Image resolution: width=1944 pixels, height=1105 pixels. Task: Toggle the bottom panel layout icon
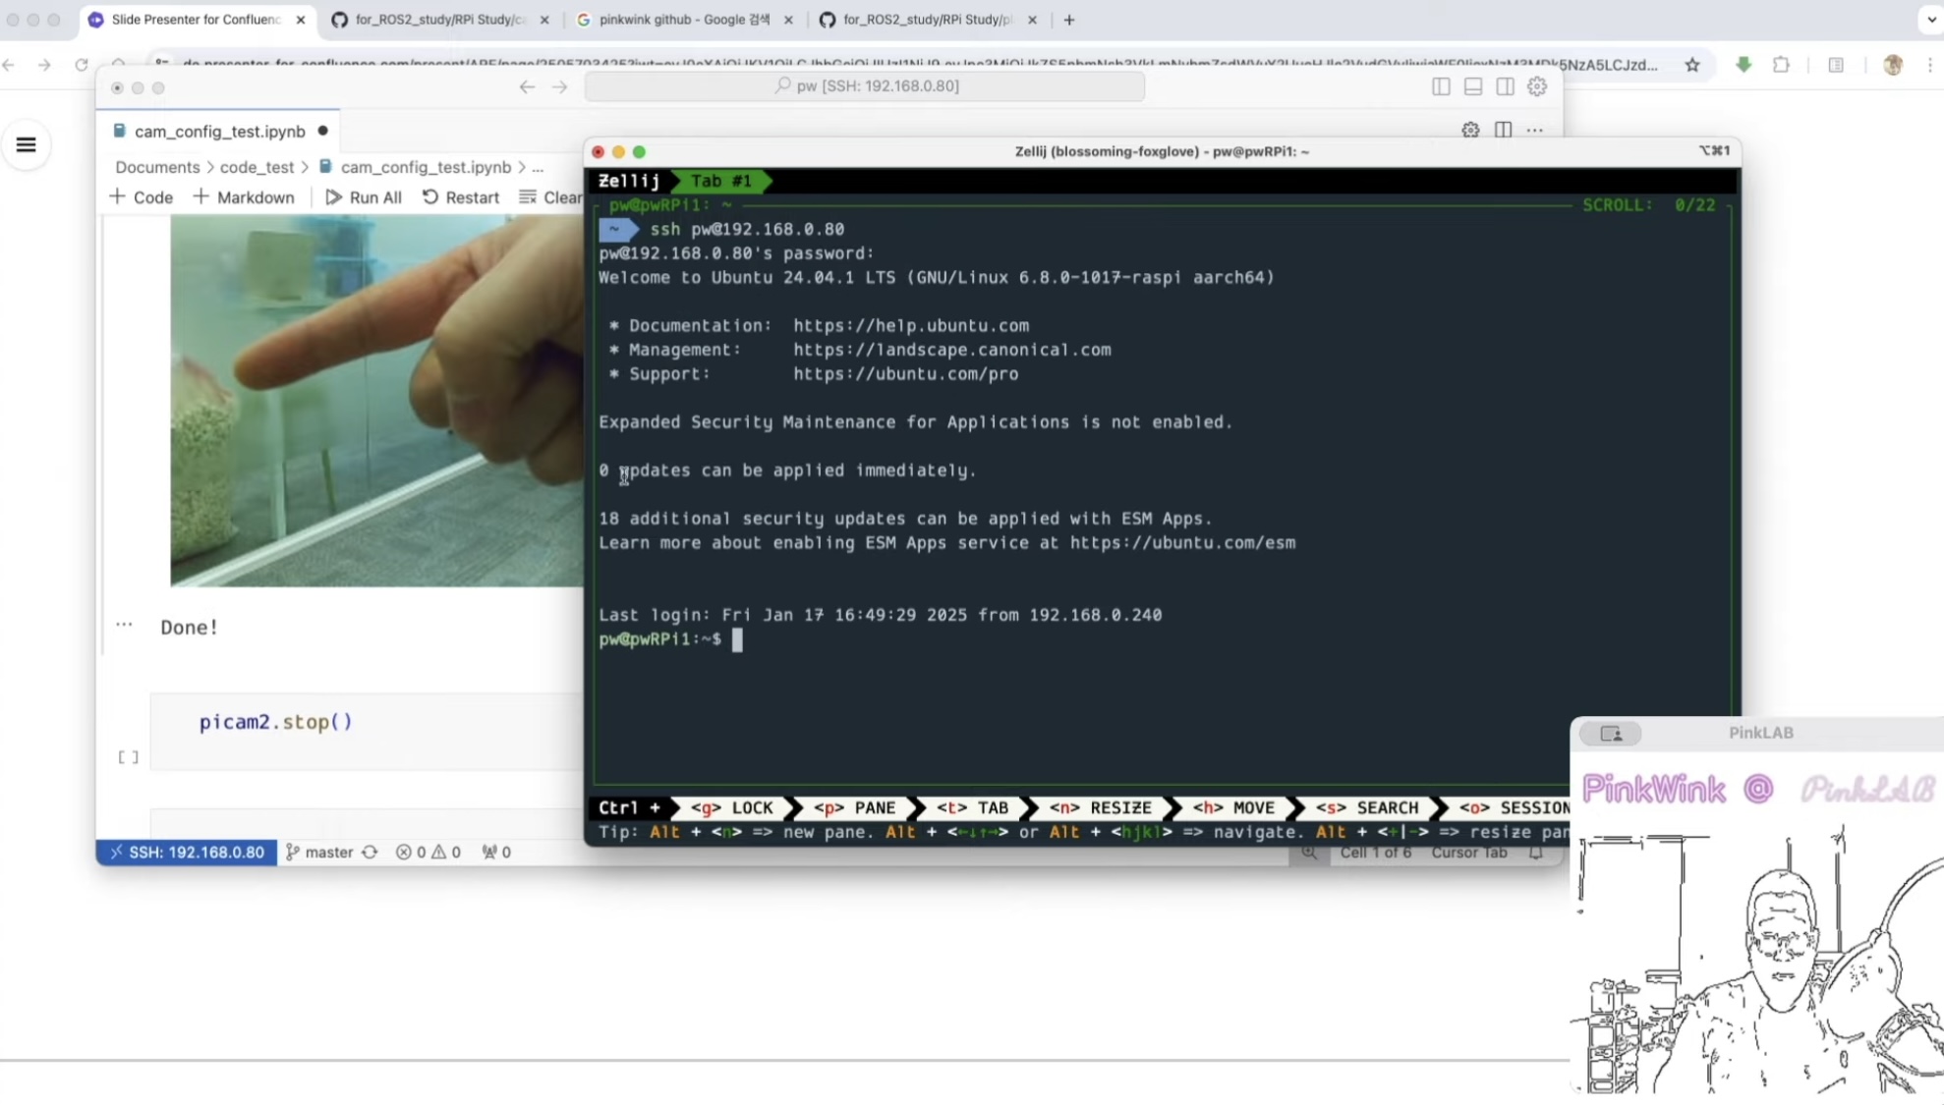pos(1472,86)
